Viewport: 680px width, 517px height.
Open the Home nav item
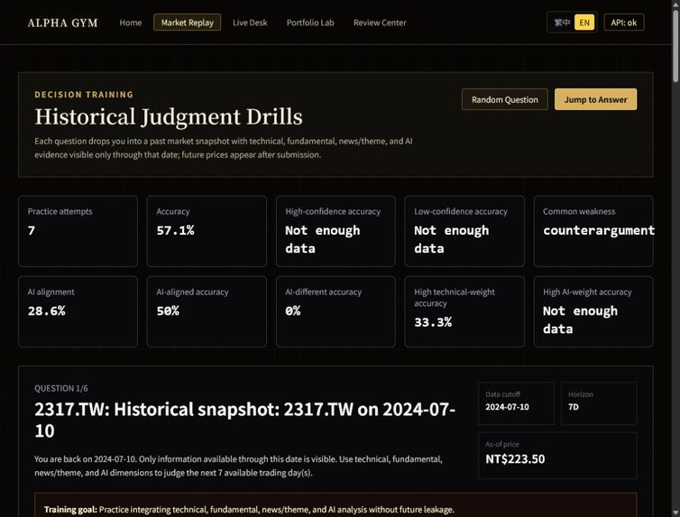131,23
